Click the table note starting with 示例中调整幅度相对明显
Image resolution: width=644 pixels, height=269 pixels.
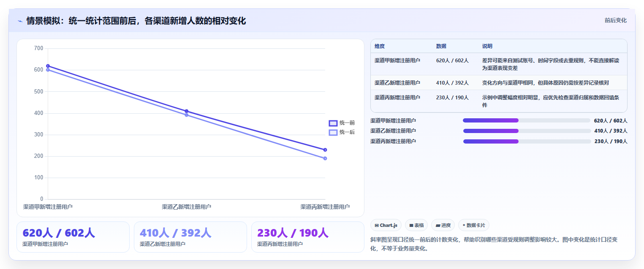[551, 101]
